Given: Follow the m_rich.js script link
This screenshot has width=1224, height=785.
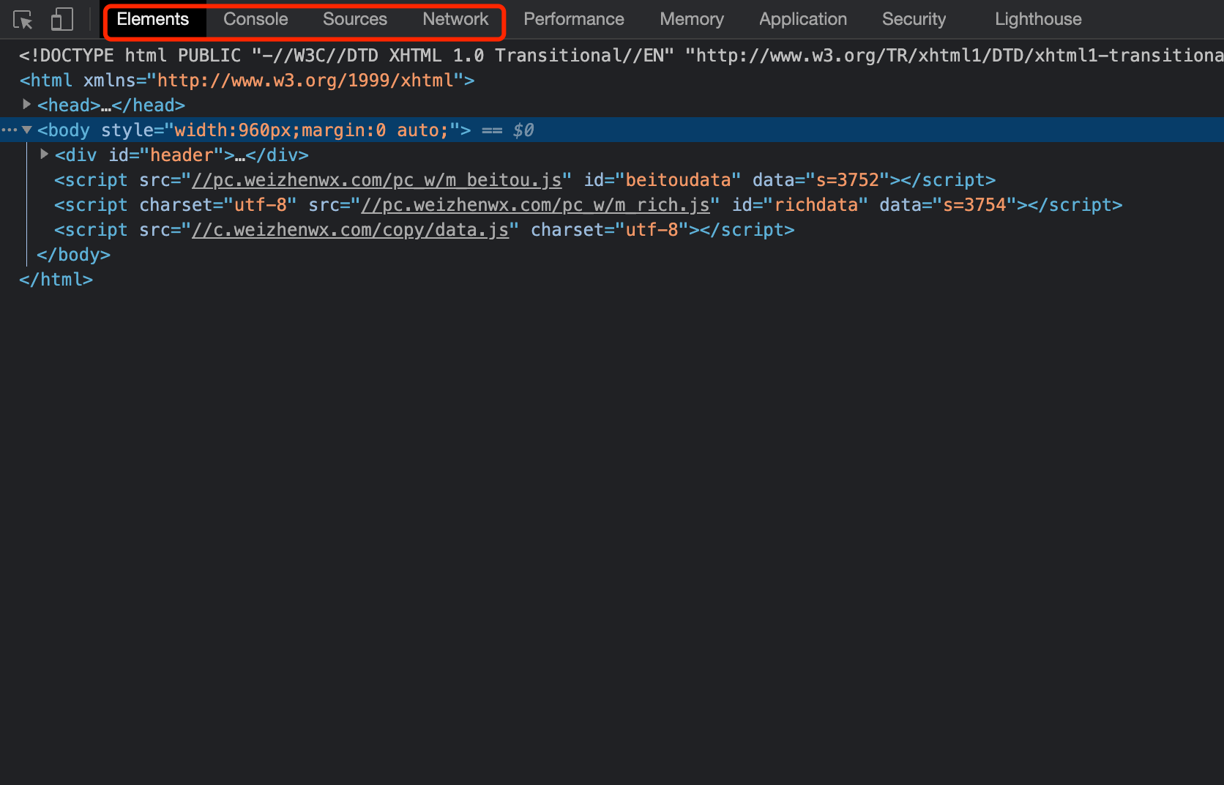Looking at the screenshot, I should click(535, 205).
